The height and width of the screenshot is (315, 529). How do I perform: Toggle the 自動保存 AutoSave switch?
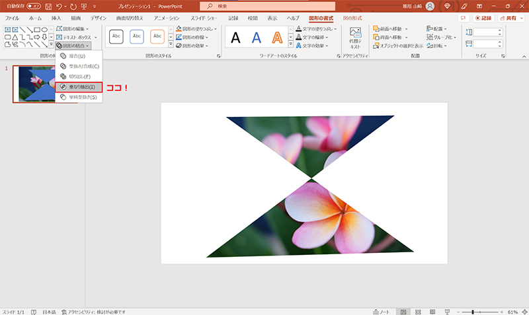(x=34, y=5)
